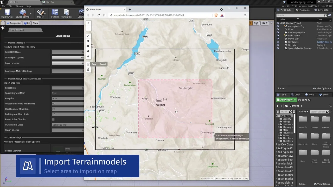Viewport: 333px width, 187px height.
Task: Select the draw polyline tool on map
Action: coord(88,36)
